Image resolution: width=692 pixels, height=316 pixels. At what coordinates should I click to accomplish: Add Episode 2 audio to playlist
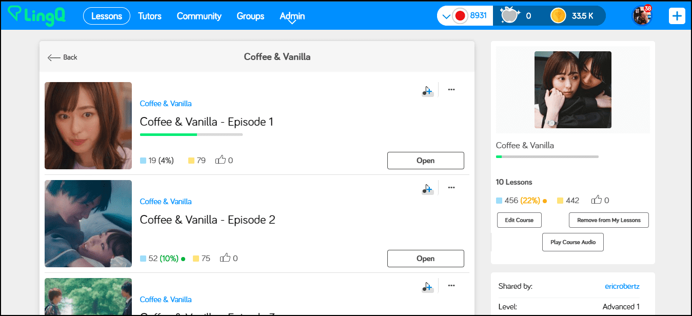(428, 188)
